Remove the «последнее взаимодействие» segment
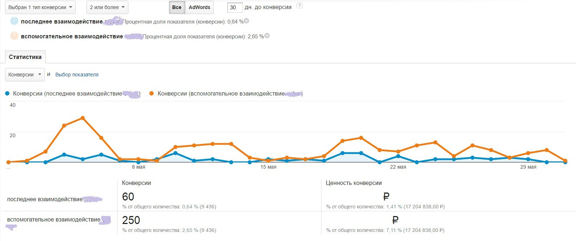This screenshot has height=241, width=576. [x=246, y=21]
